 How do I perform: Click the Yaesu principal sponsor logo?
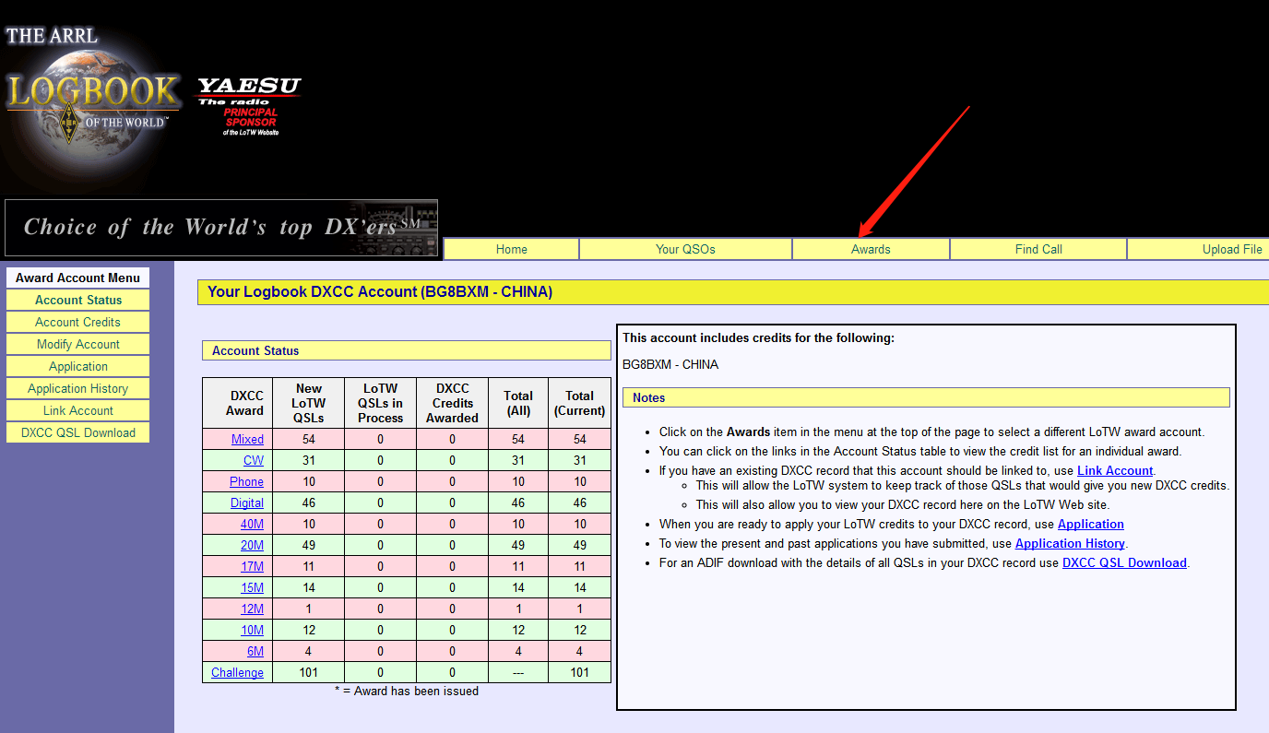250,106
